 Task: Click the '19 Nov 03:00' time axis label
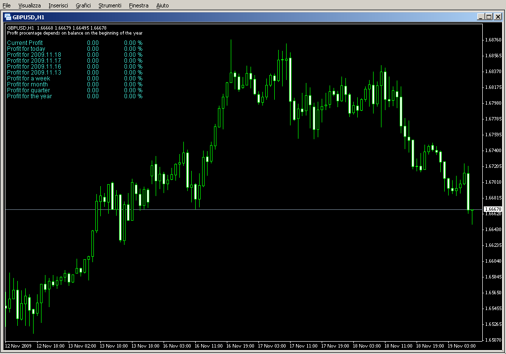tap(462, 346)
